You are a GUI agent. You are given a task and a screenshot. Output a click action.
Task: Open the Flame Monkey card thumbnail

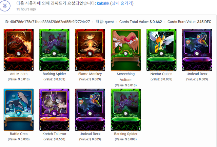[90, 50]
